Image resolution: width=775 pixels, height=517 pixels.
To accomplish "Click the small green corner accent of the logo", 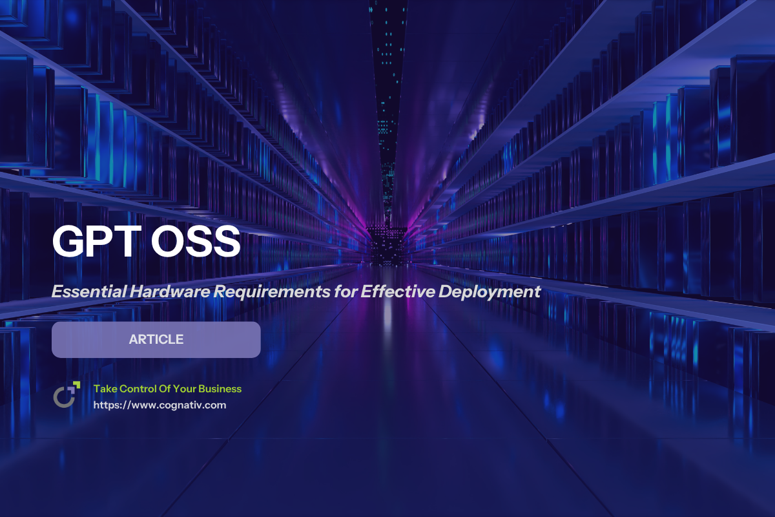I will pos(76,385).
